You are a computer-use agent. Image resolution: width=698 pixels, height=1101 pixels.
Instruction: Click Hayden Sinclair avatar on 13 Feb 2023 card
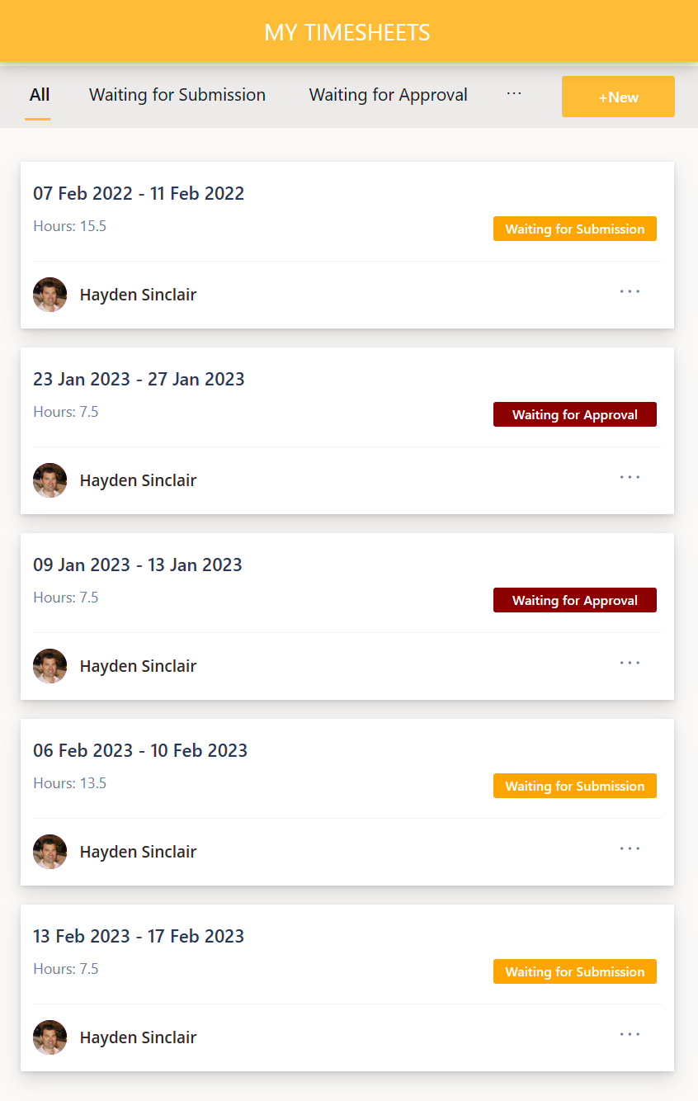pyautogui.click(x=50, y=1037)
